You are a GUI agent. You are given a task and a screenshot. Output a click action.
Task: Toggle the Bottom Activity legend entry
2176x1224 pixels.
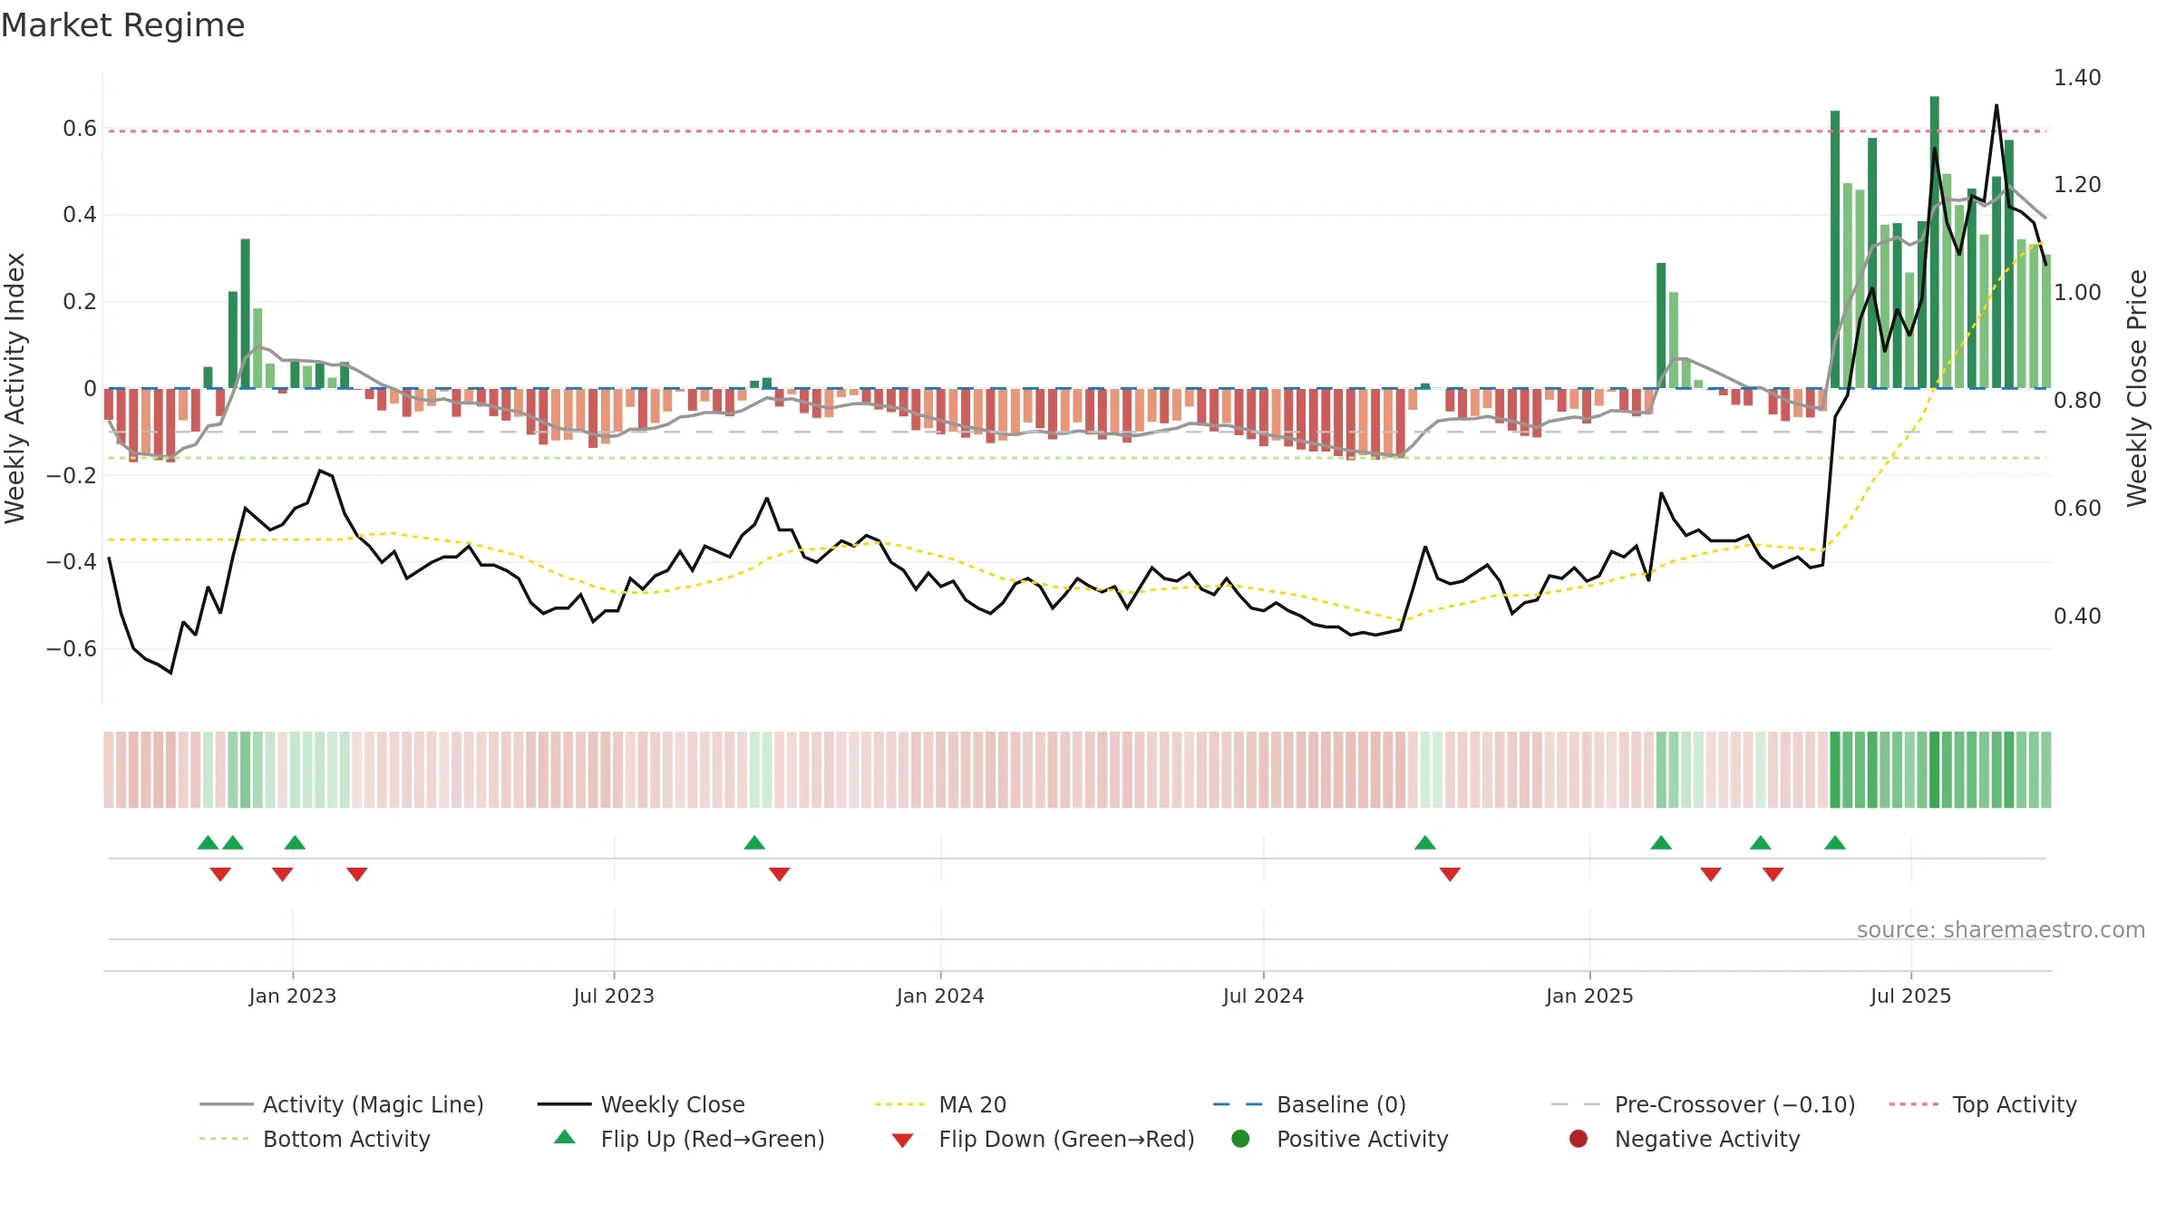pos(315,1139)
